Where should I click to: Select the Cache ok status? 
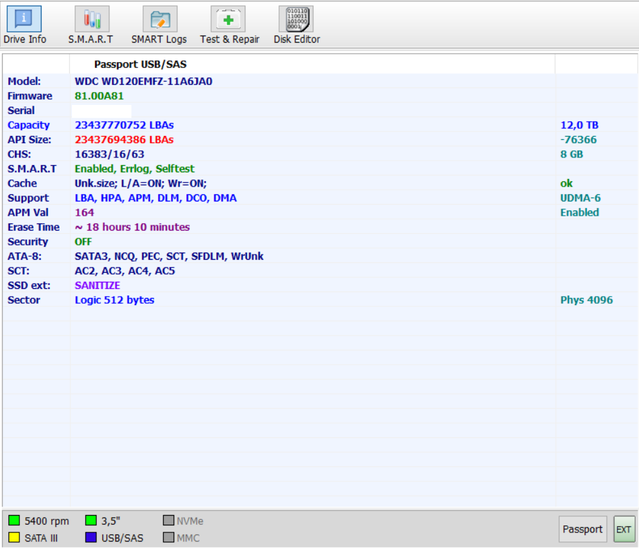566,183
